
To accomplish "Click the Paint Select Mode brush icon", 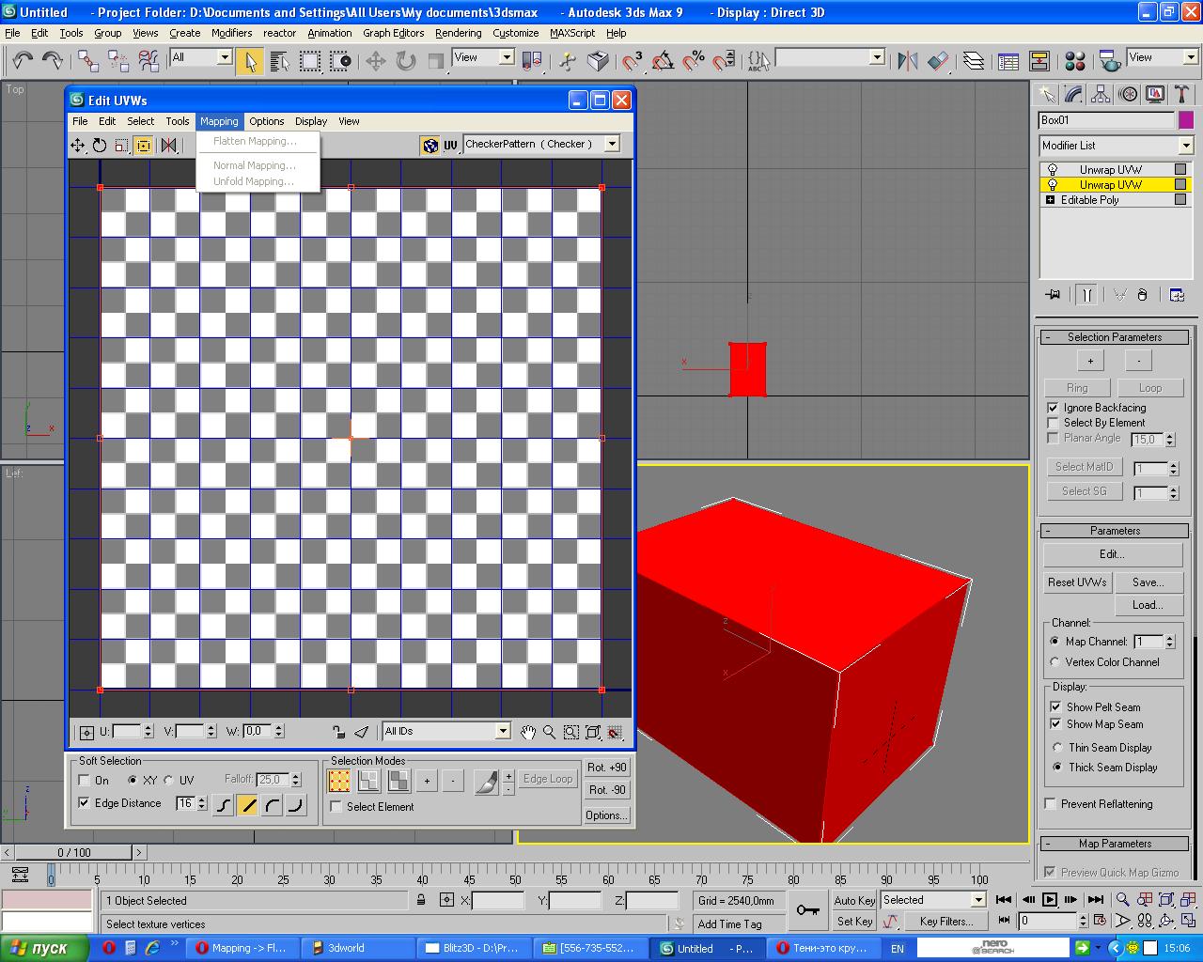I will coord(485,781).
